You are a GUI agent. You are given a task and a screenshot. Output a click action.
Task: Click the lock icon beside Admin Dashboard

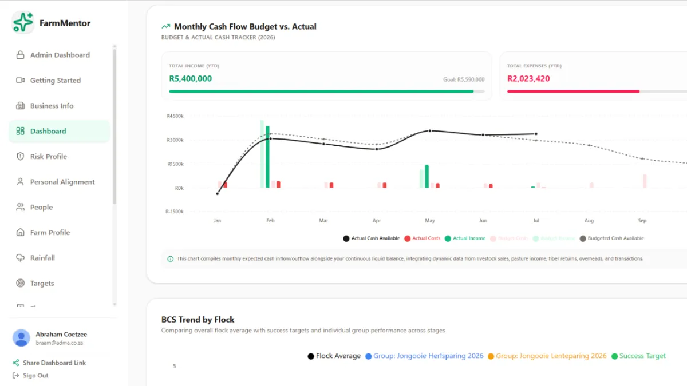[x=21, y=55]
